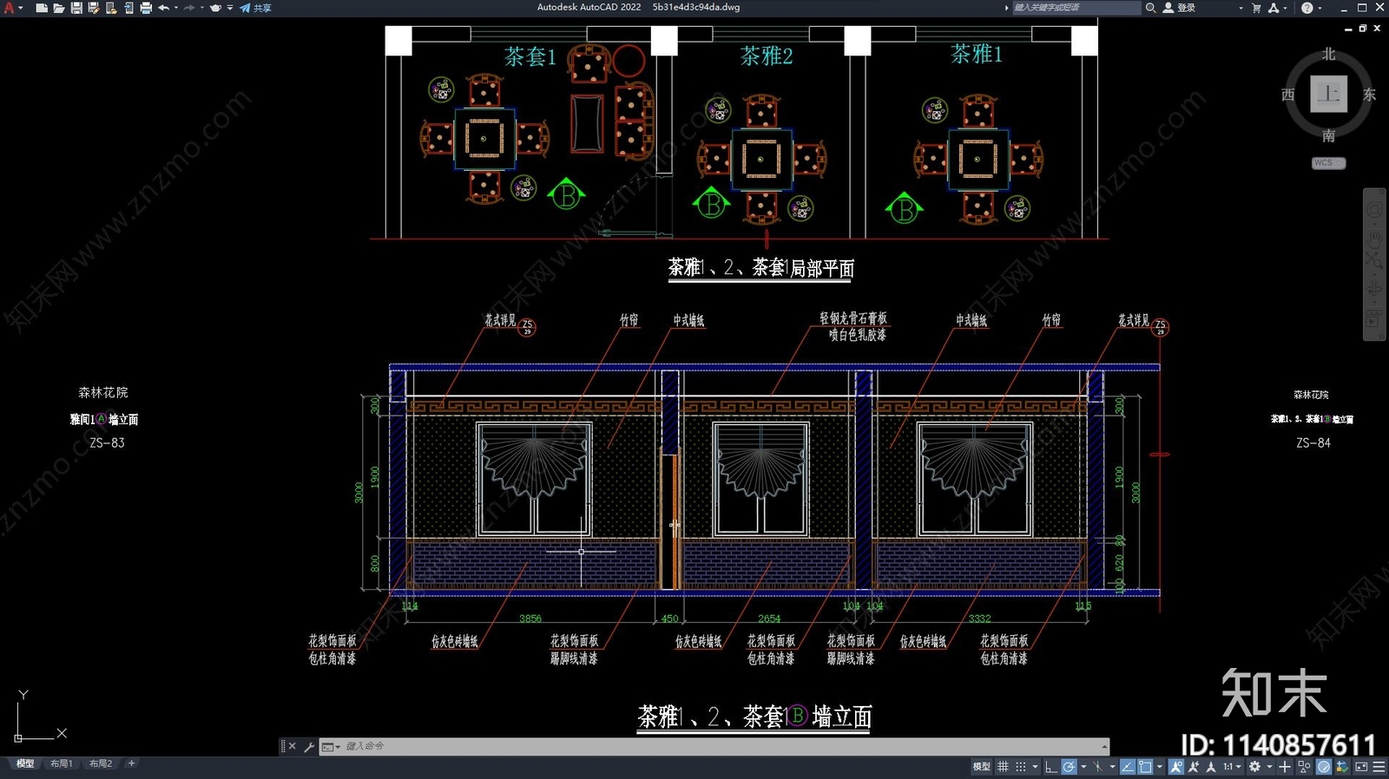This screenshot has width=1389, height=779.
Task: Click the status bar model space button
Action: point(982,767)
